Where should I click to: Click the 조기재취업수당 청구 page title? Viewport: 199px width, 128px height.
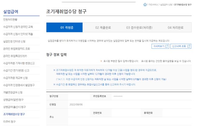click(66, 11)
